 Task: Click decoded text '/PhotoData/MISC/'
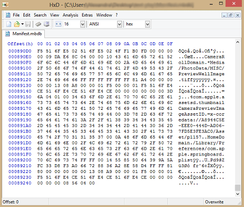coord(202,68)
